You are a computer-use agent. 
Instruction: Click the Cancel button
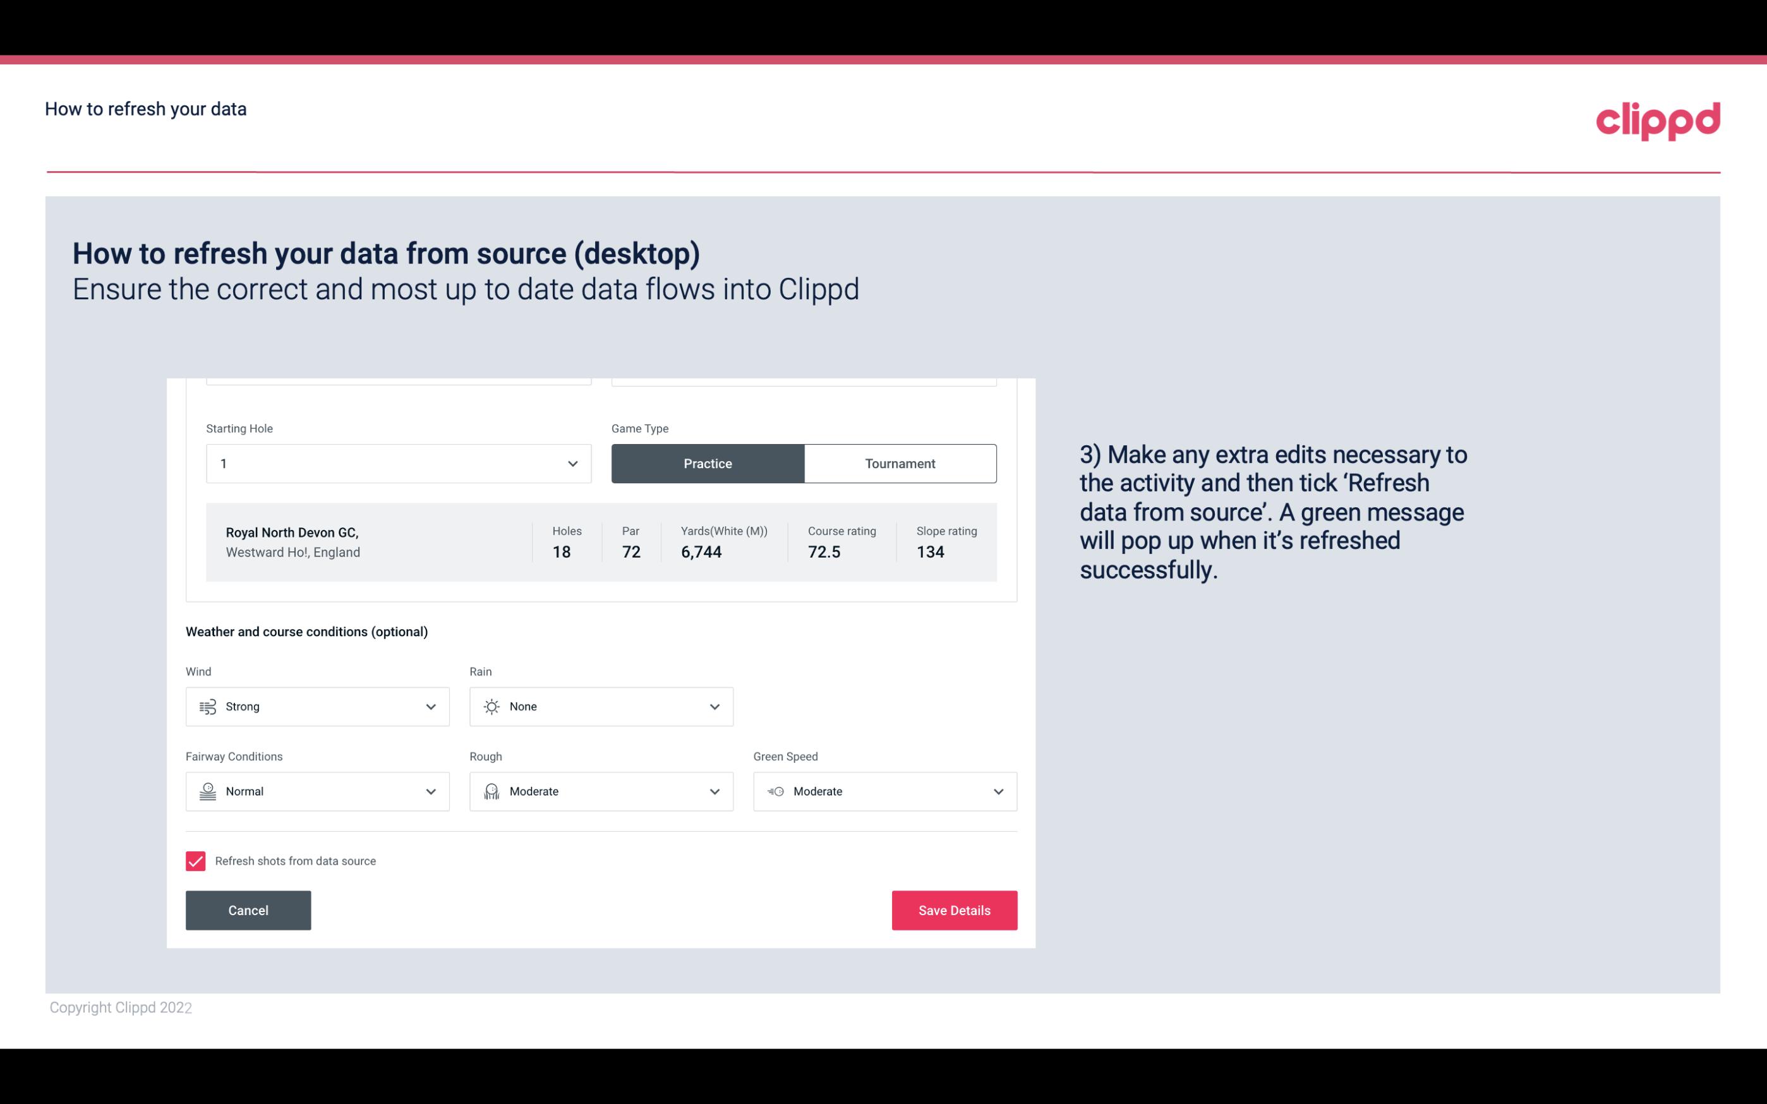248,909
